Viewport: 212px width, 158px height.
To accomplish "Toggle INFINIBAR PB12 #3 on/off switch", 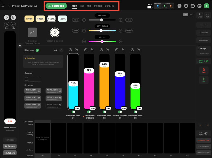I will 104,112.
